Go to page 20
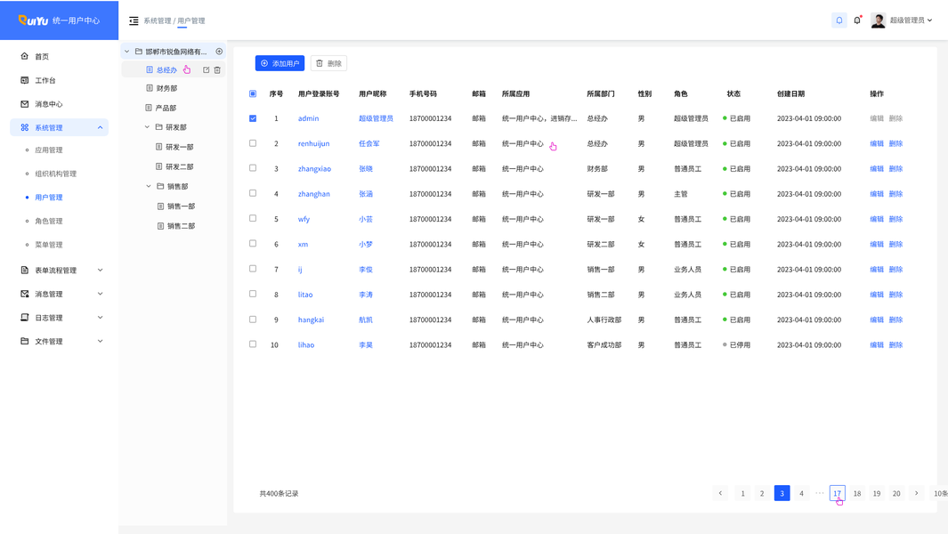 (x=896, y=493)
